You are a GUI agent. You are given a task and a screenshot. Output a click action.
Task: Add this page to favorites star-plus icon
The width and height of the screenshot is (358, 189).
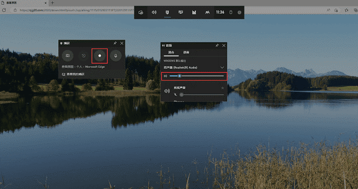[336, 10]
